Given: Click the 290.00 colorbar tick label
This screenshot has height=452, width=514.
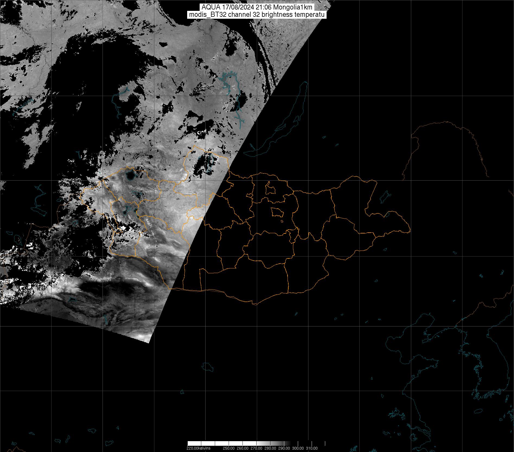Looking at the screenshot, I should 284,448.
